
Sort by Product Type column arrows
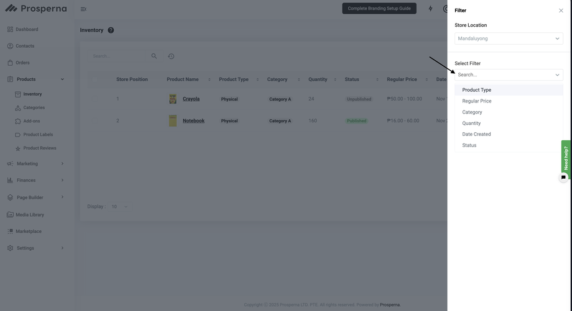point(257,79)
